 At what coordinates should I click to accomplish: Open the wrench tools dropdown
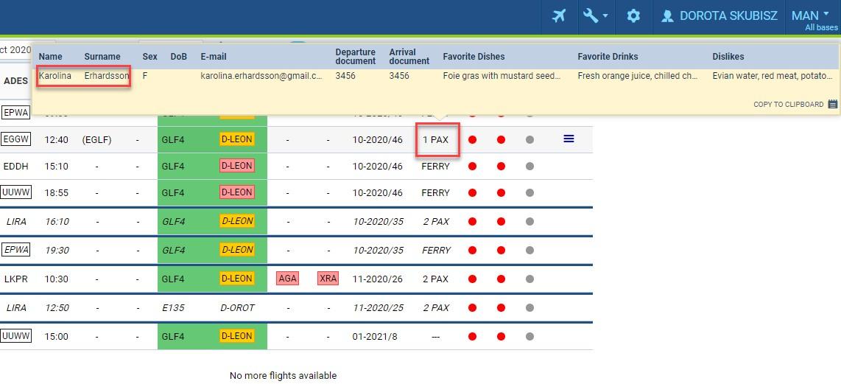(595, 15)
